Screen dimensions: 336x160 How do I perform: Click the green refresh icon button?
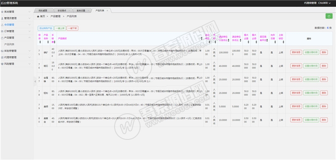(329, 16)
